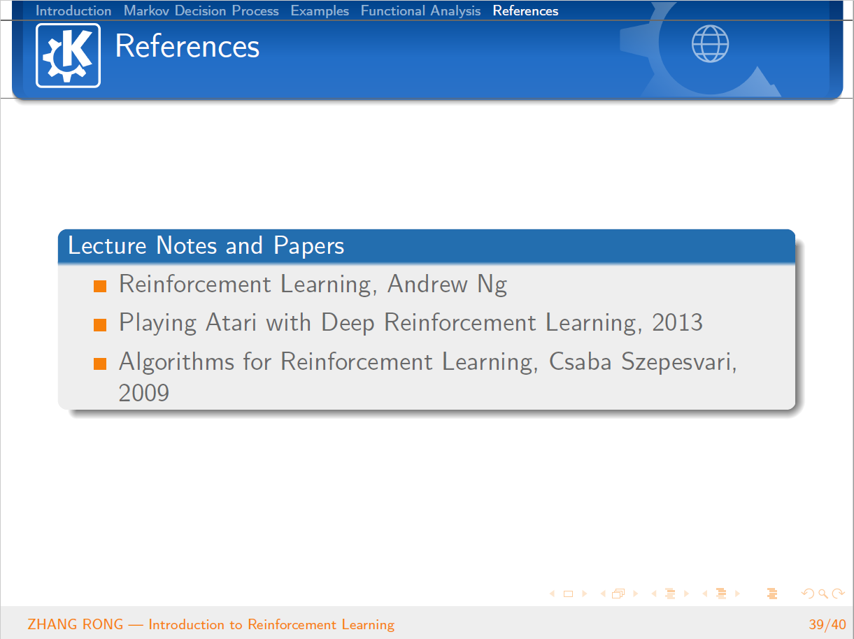Click the stacked frames navigation symbol
The height and width of the screenshot is (639, 854).
618,594
